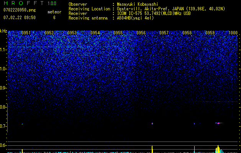This screenshot has width=241, height=153.
Task: Click the meteor echo near 0958
Action: (194, 123)
